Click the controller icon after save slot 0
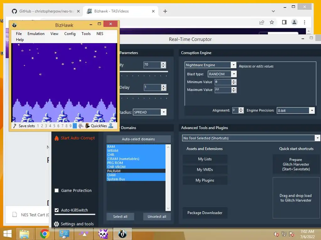Screen dimensions: 321x240 81,126
